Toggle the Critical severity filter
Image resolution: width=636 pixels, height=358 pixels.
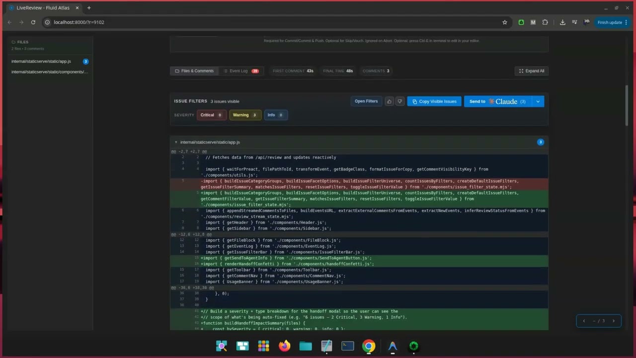212,115
